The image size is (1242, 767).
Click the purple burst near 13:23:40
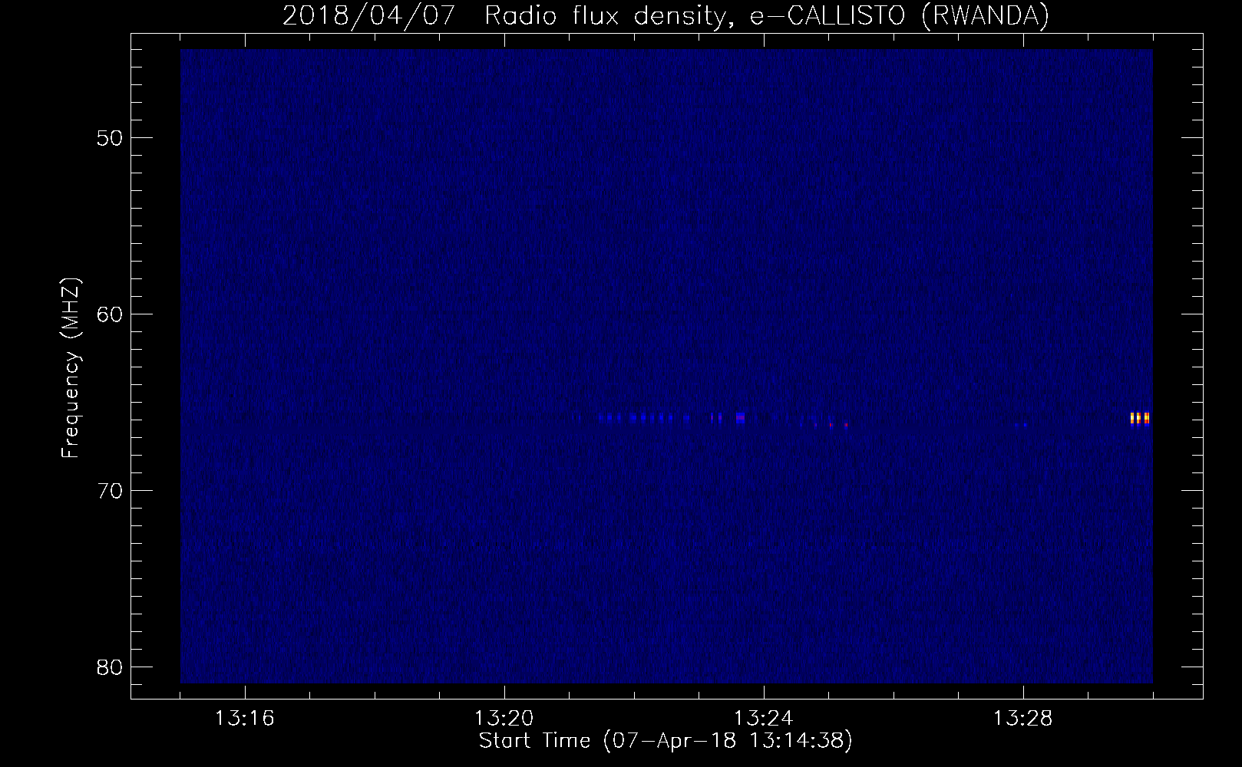tap(741, 418)
